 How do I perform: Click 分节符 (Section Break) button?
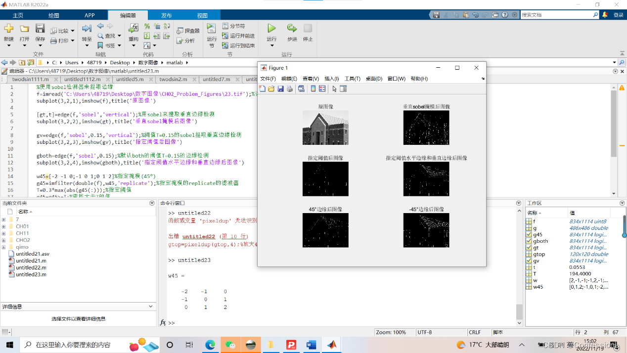pos(233,26)
